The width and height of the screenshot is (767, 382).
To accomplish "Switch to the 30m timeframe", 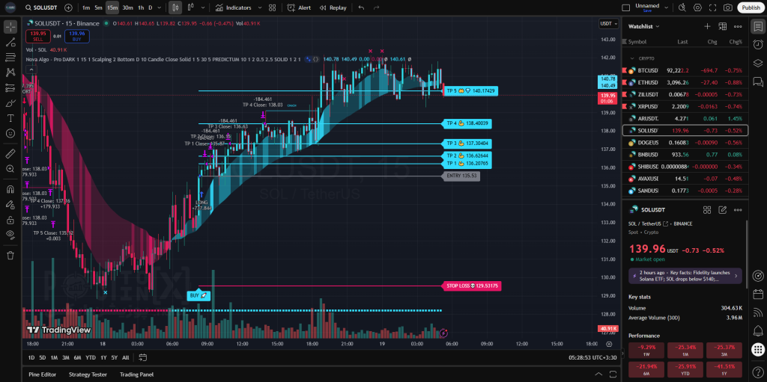I will coord(127,7).
